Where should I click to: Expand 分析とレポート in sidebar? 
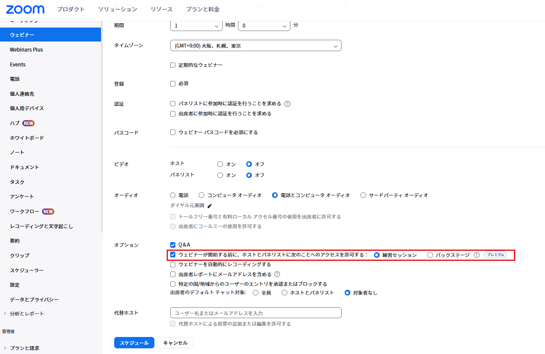coord(26,314)
